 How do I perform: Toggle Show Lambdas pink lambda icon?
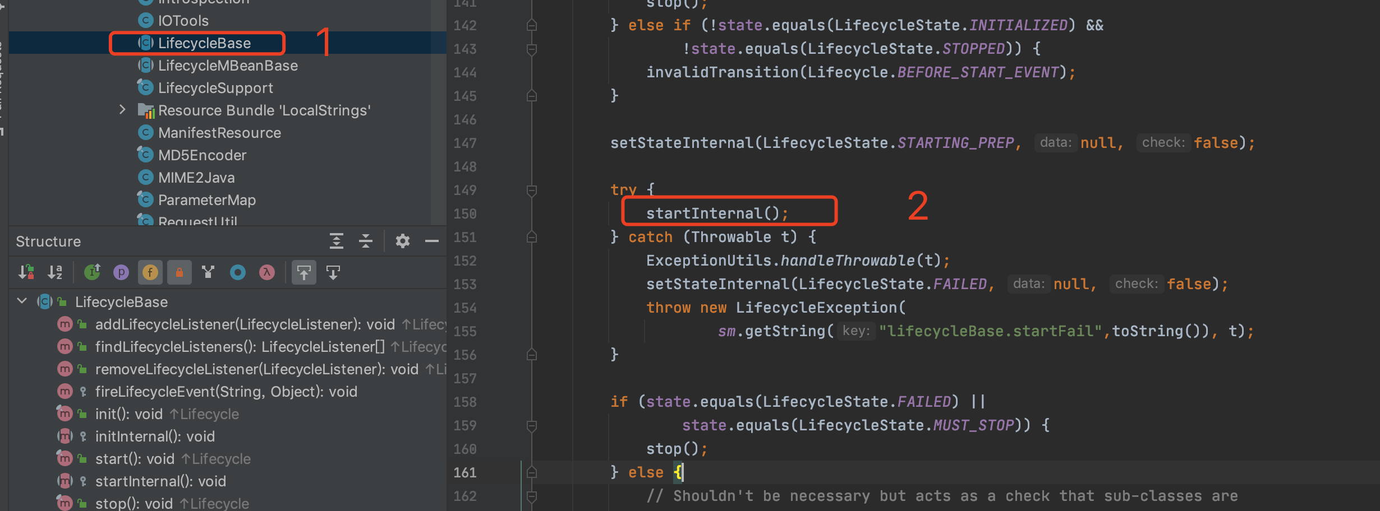coord(267,273)
